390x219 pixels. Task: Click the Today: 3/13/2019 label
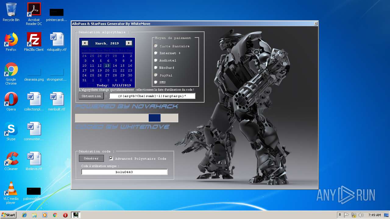(114, 85)
